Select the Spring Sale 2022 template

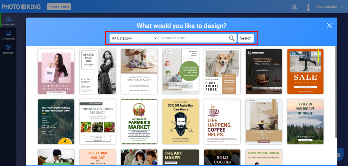[x=98, y=71]
